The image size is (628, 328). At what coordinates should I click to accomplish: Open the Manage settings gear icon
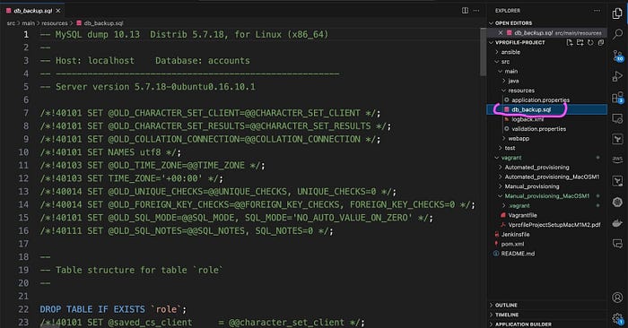tap(617, 318)
